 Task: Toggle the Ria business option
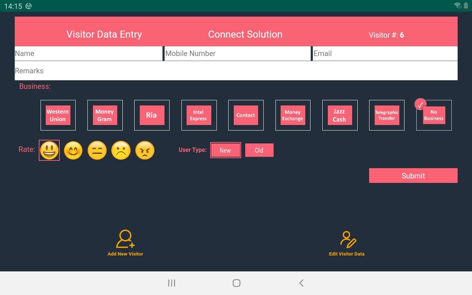[x=152, y=115]
